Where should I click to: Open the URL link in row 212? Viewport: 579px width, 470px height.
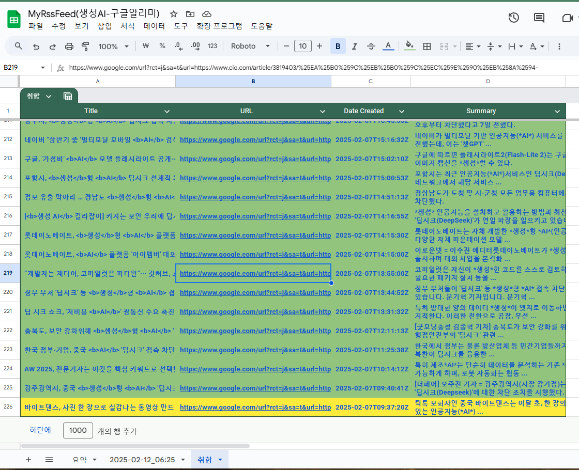255,140
